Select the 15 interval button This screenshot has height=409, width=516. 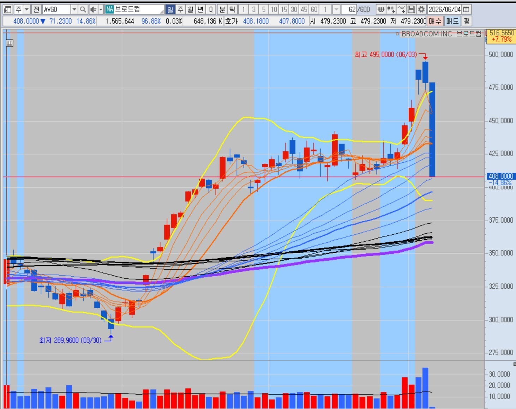284,10
